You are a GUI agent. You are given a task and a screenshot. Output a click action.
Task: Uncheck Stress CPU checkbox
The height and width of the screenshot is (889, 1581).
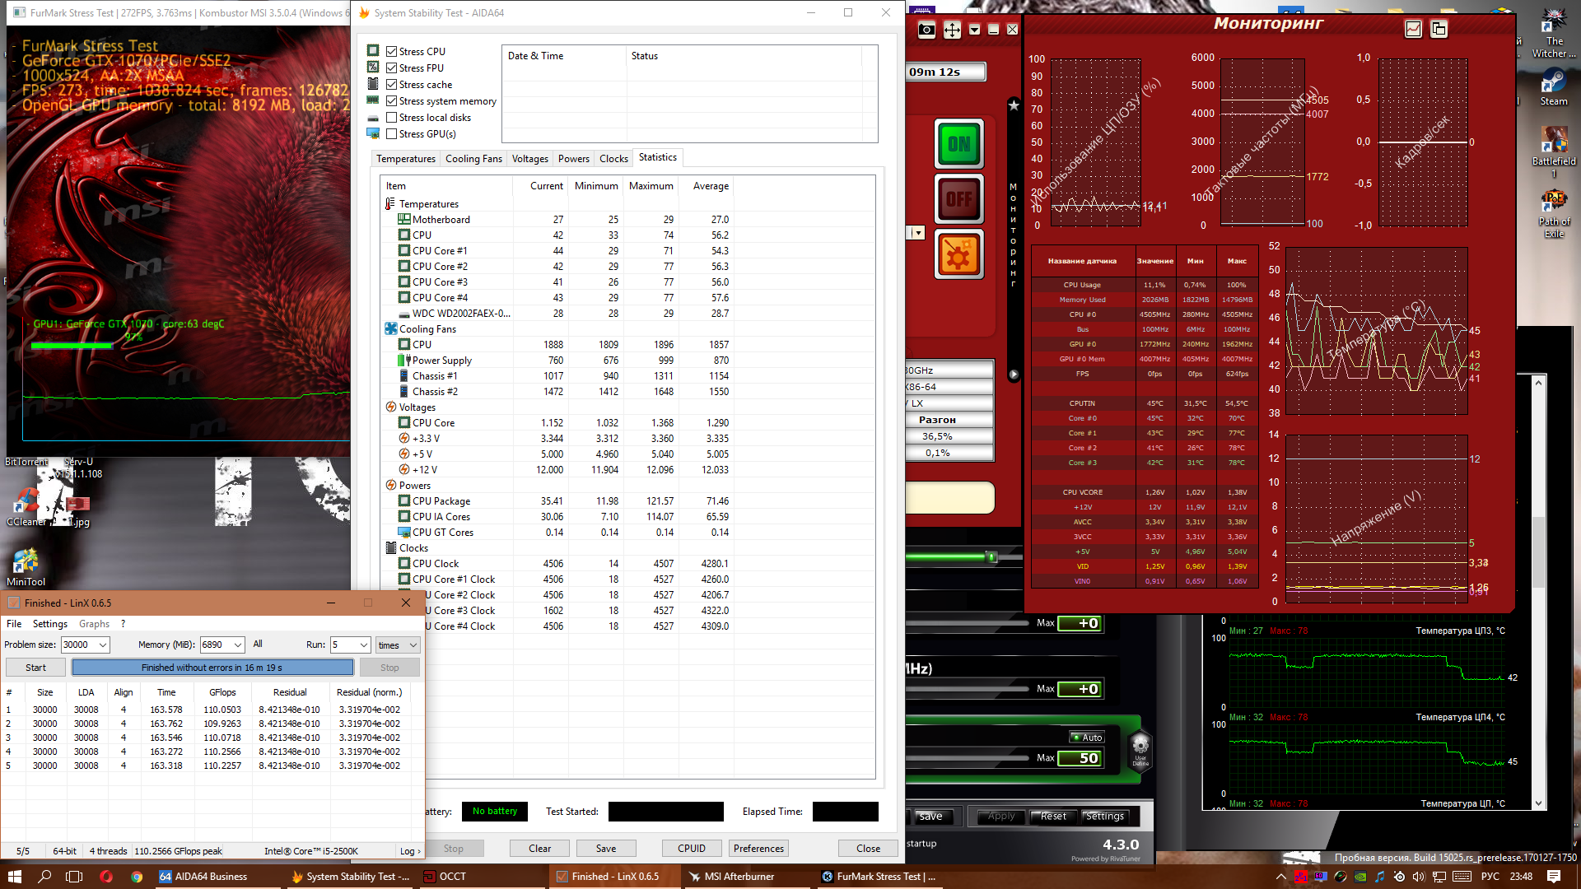[x=392, y=52]
